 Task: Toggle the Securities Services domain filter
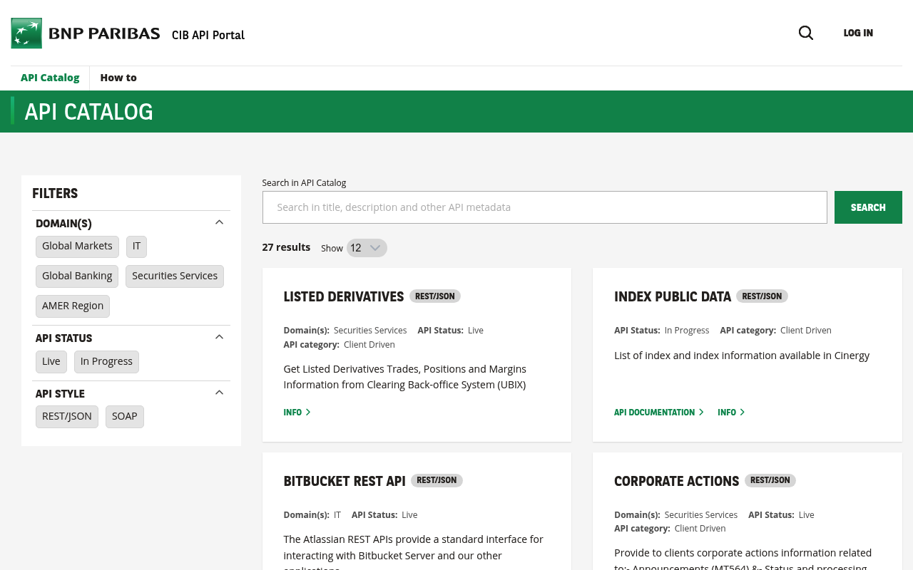pos(175,276)
